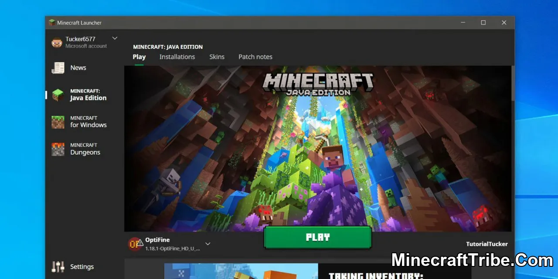
Task: Expand the Tucker6577 account dropdown chevron
Action: [x=115, y=38]
